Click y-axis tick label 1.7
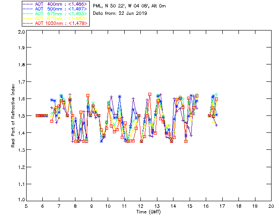279x223 pixels. (21, 82)
